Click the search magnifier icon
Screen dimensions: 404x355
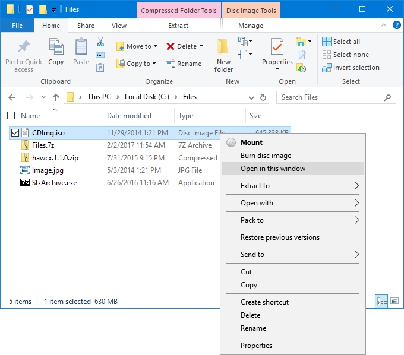pyautogui.click(x=387, y=97)
